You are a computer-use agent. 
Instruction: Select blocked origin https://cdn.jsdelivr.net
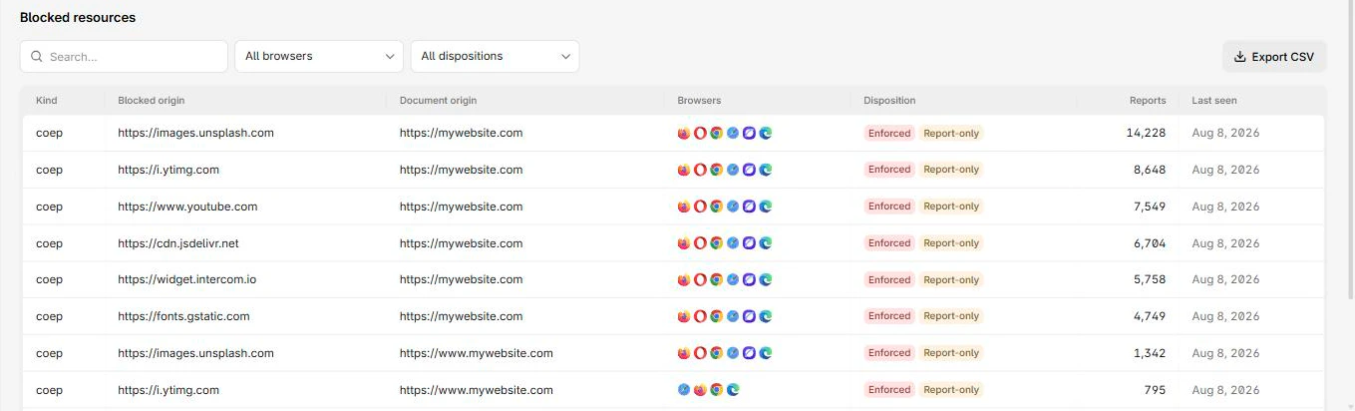(x=178, y=243)
